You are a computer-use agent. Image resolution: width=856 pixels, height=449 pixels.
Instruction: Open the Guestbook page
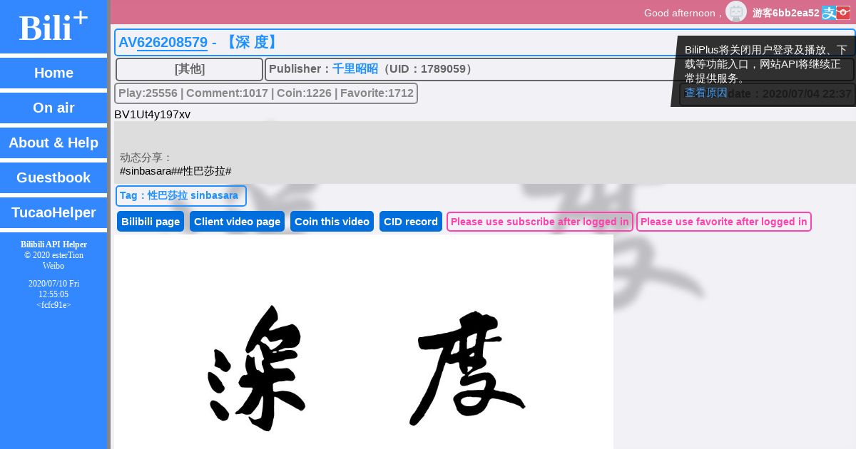(x=53, y=177)
